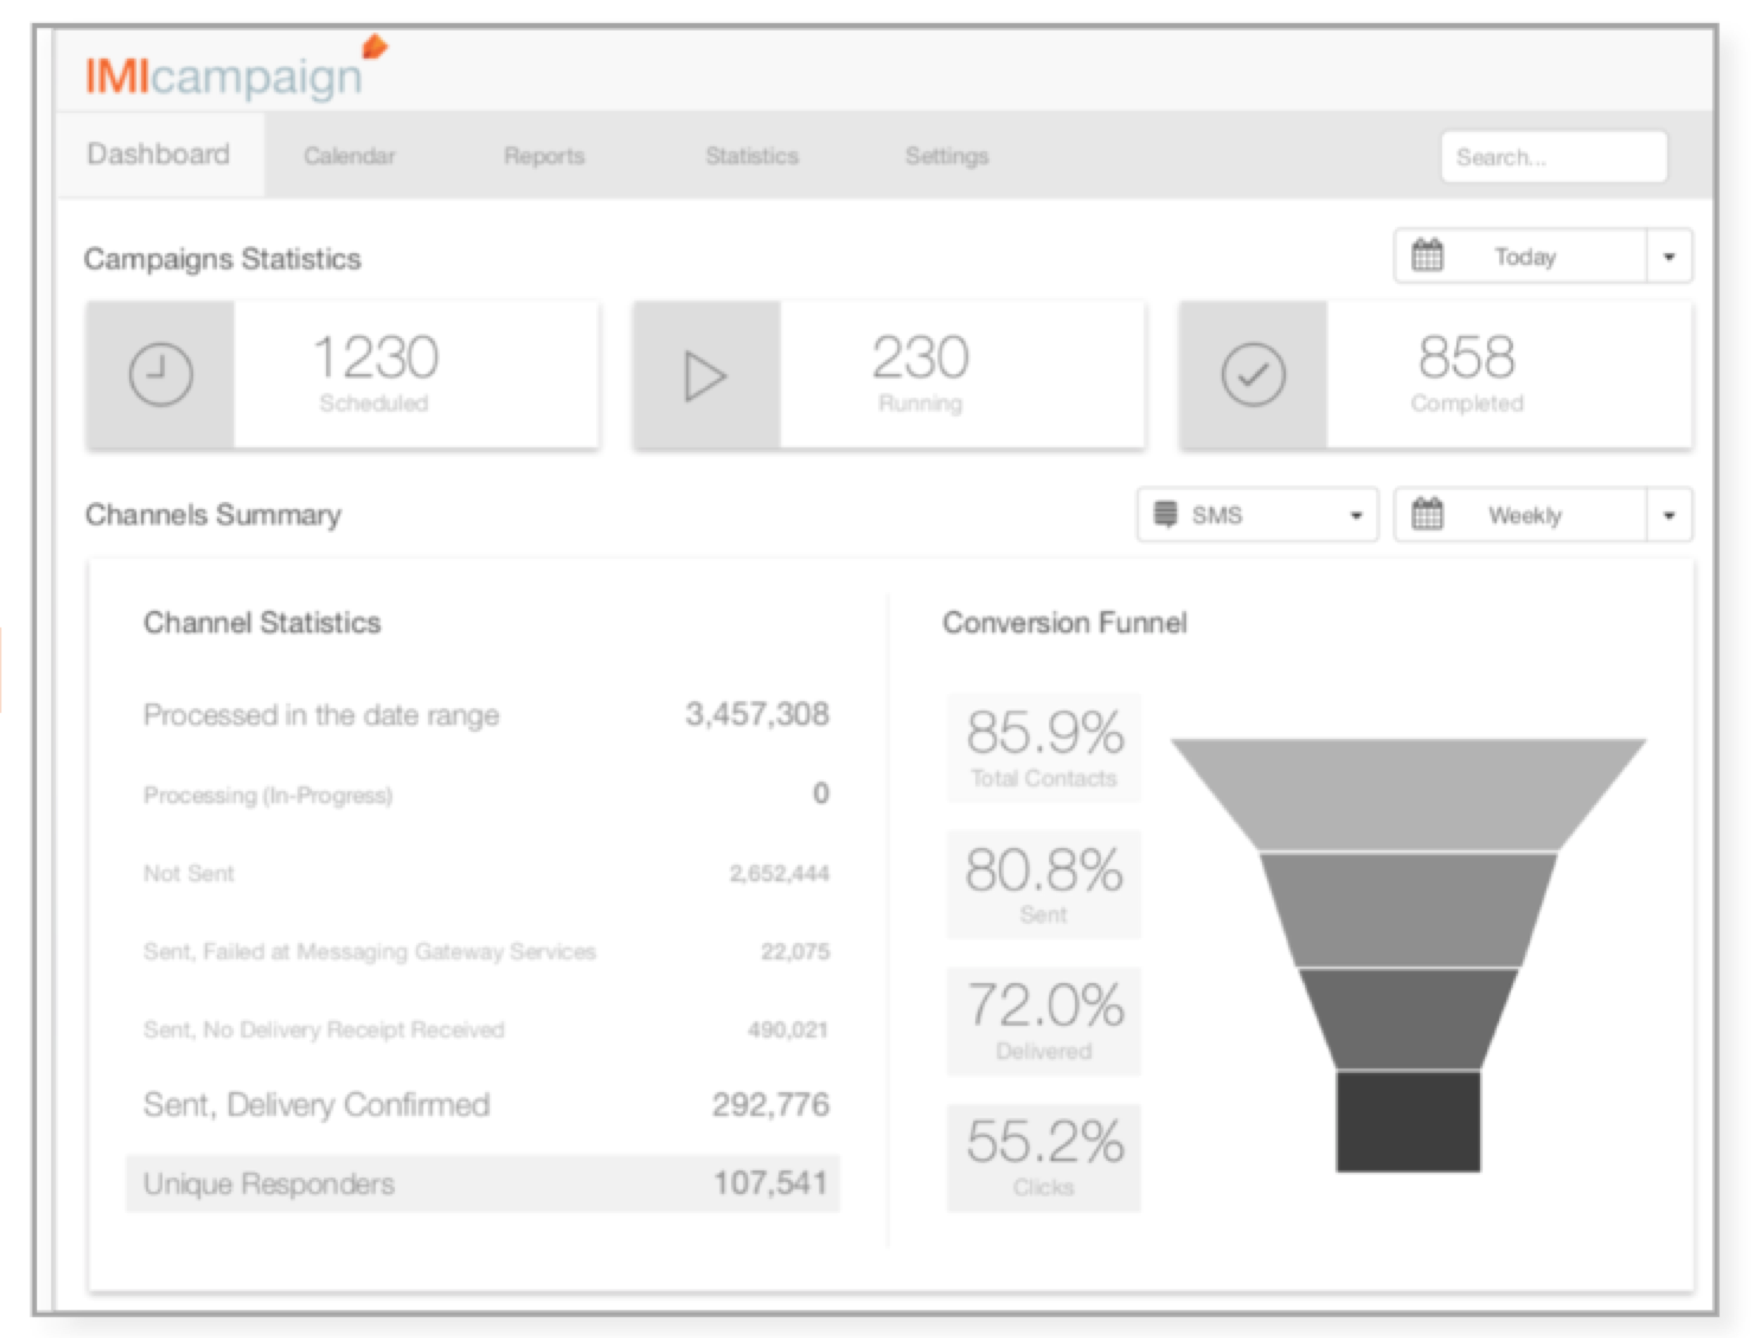The width and height of the screenshot is (1751, 1338).
Task: Select the Unique Responders row
Action: click(482, 1183)
